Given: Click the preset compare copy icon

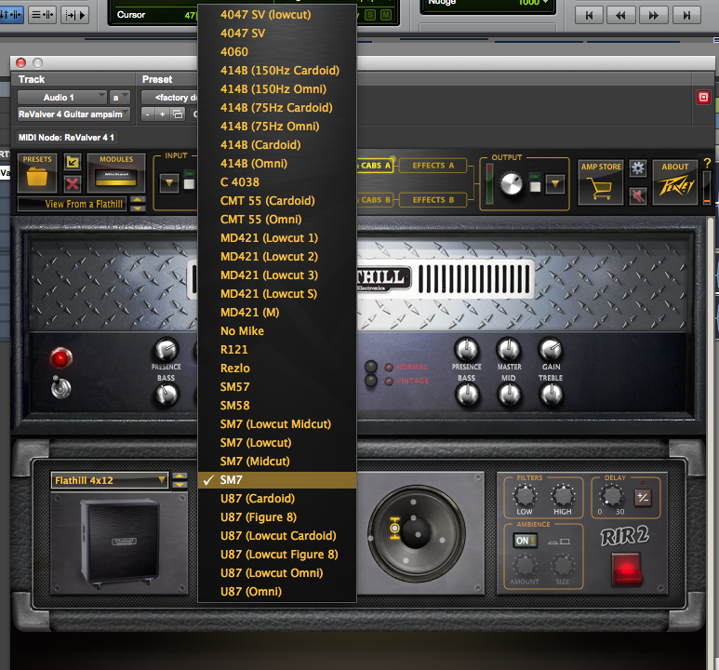Looking at the screenshot, I should pos(178,114).
